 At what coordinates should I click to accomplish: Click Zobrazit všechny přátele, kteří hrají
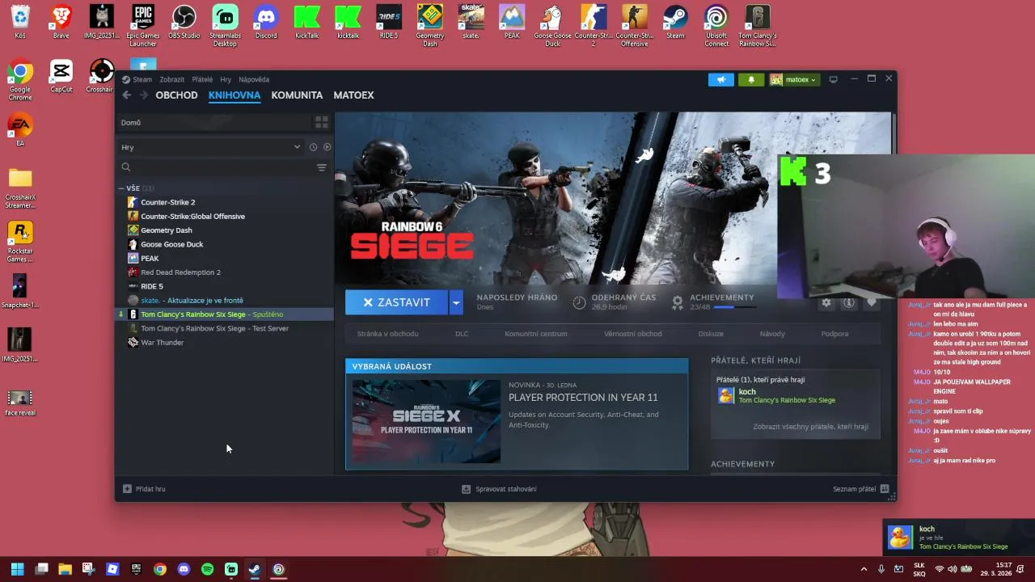(810, 427)
